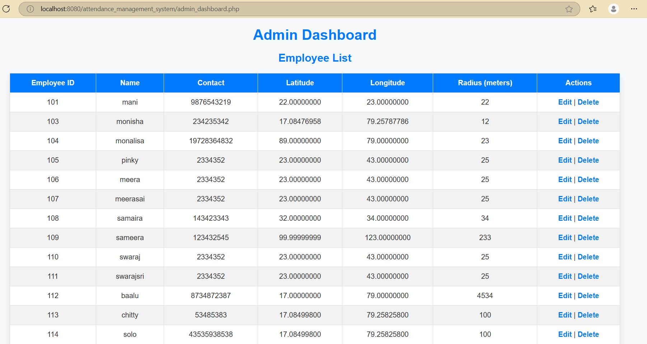Image resolution: width=647 pixels, height=344 pixels.
Task: Open the browser settings and more menu
Action: click(x=634, y=9)
